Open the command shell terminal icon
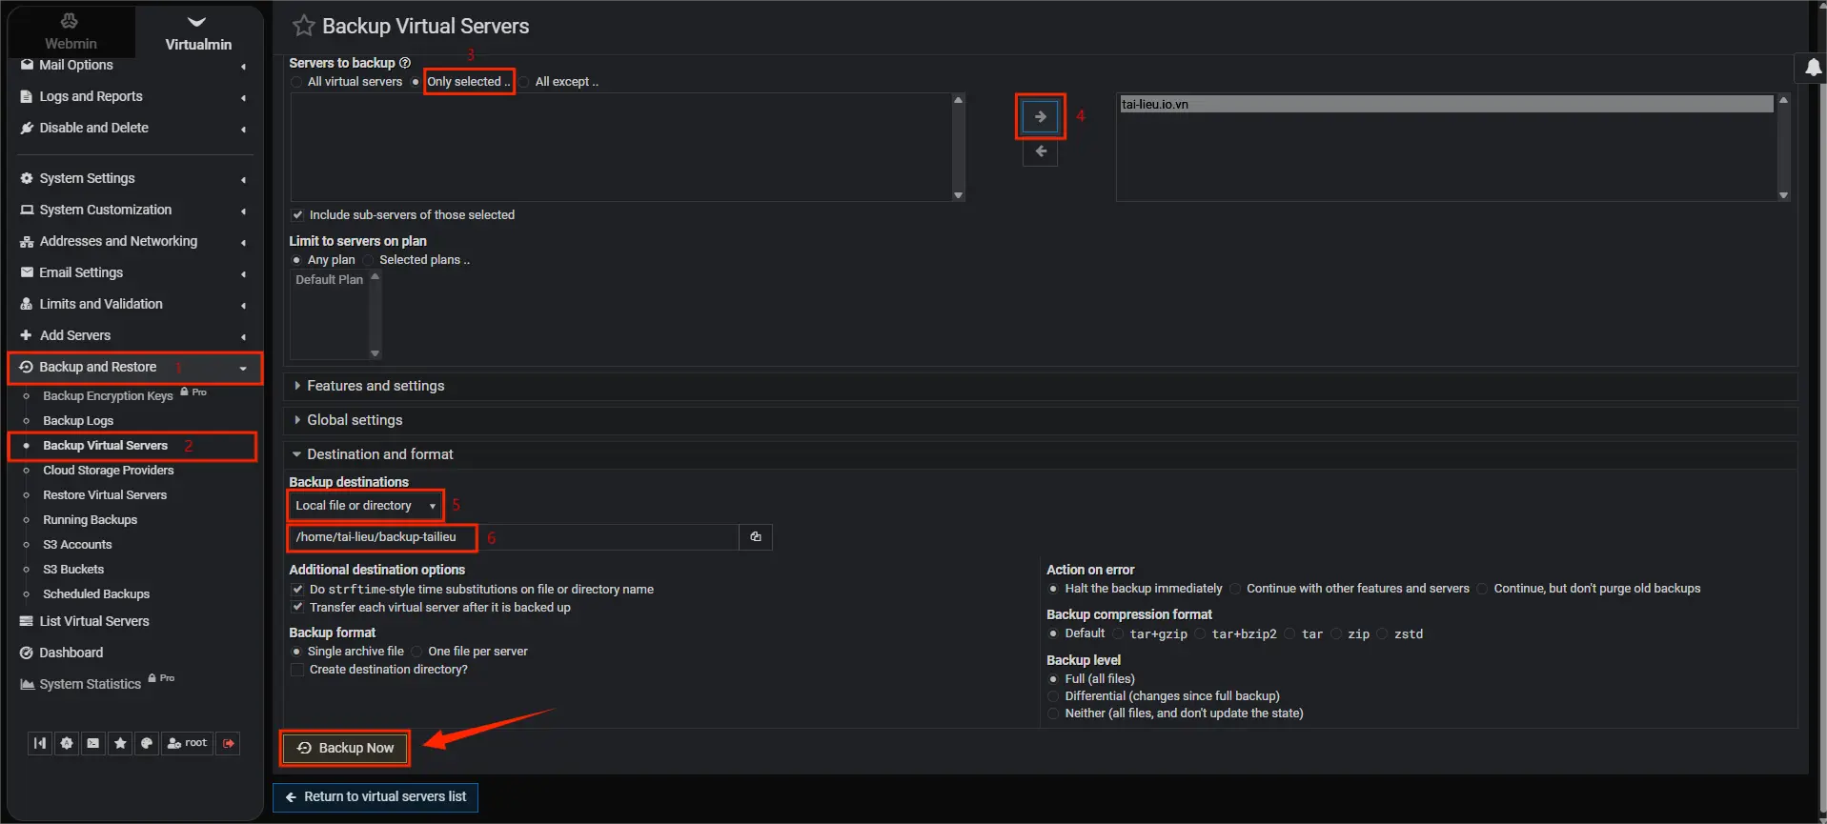Screen dimensions: 1827x824 (x=92, y=743)
